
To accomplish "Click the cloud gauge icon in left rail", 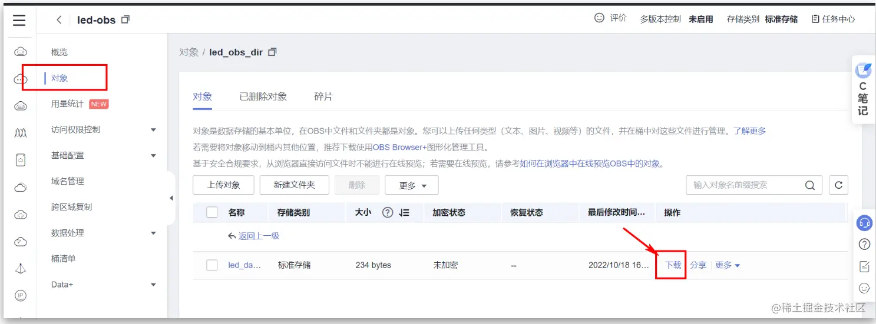I will pos(20,241).
